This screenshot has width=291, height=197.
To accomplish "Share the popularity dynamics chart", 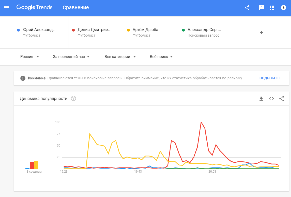I will click(282, 99).
